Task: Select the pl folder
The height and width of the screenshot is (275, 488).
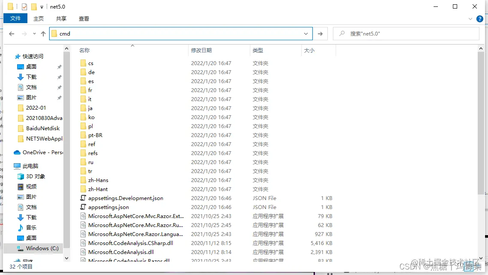Action: tap(90, 126)
